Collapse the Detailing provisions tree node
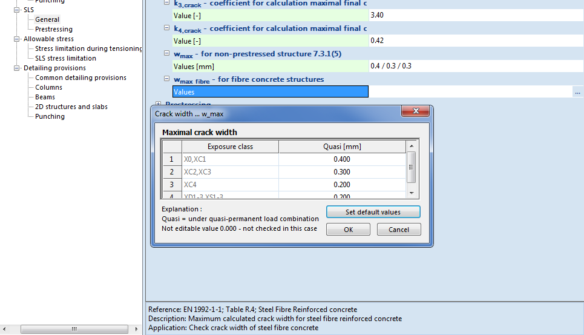Viewport: 584px width, 335px height. click(17, 68)
